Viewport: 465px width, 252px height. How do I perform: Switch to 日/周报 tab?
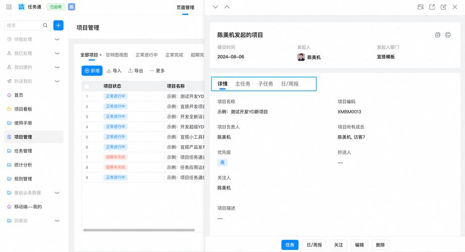290,84
